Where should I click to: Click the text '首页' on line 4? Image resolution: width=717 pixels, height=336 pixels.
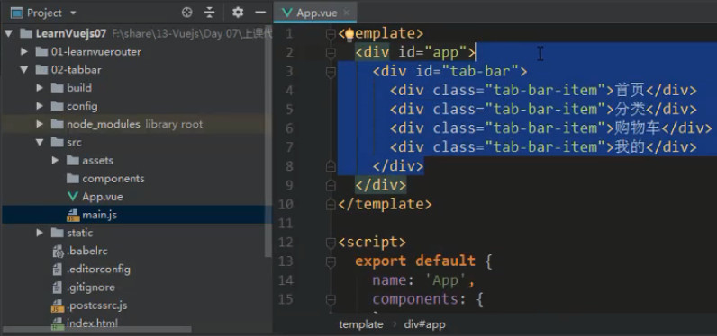tap(631, 90)
